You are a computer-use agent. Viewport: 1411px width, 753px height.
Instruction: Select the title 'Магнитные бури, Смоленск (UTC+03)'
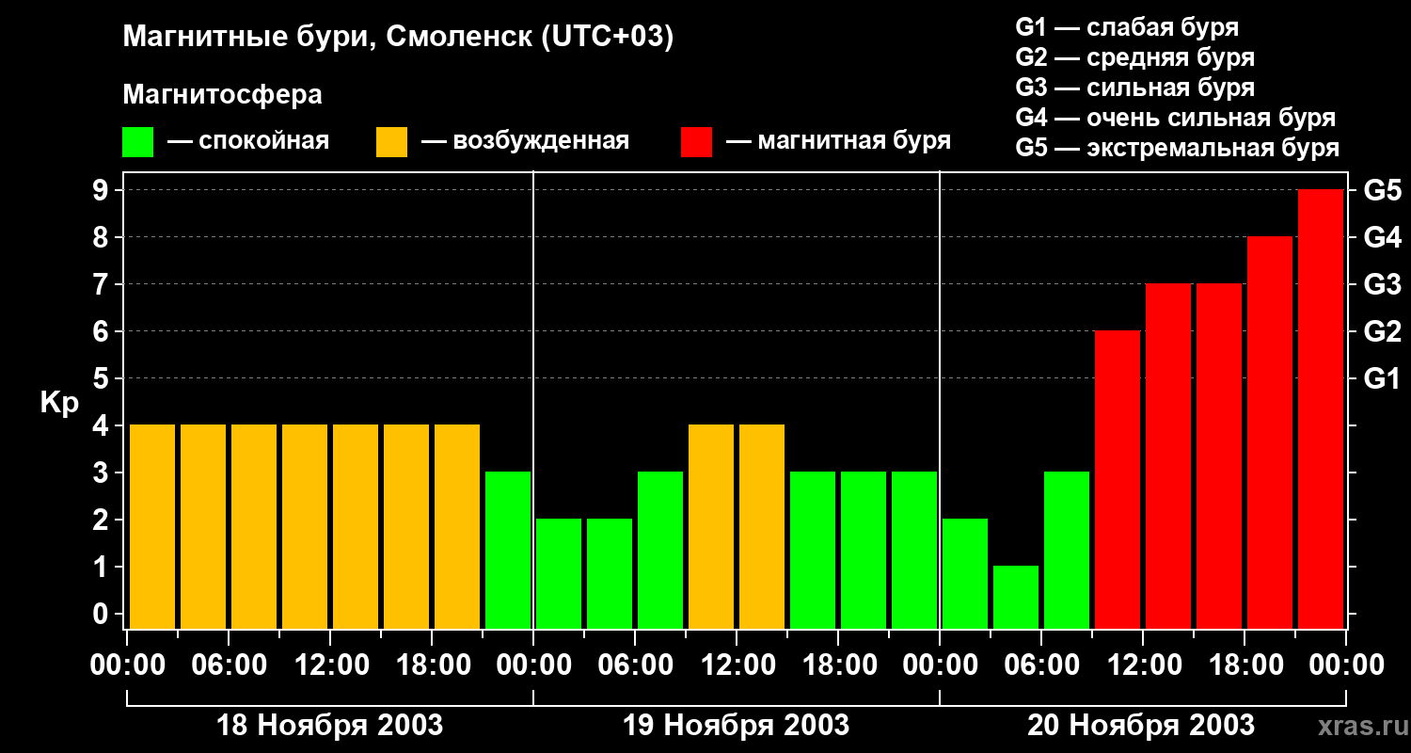tap(399, 39)
